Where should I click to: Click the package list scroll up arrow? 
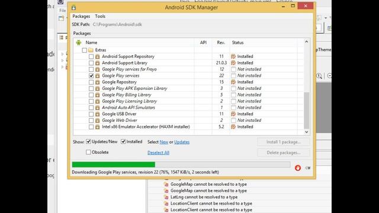307,42
